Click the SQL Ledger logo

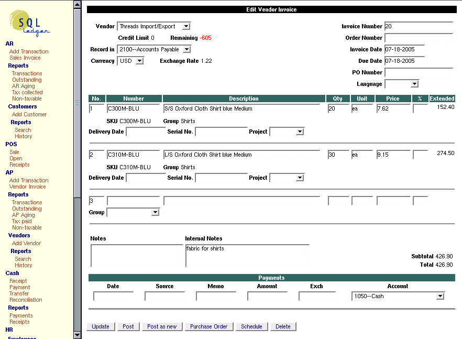point(29,23)
